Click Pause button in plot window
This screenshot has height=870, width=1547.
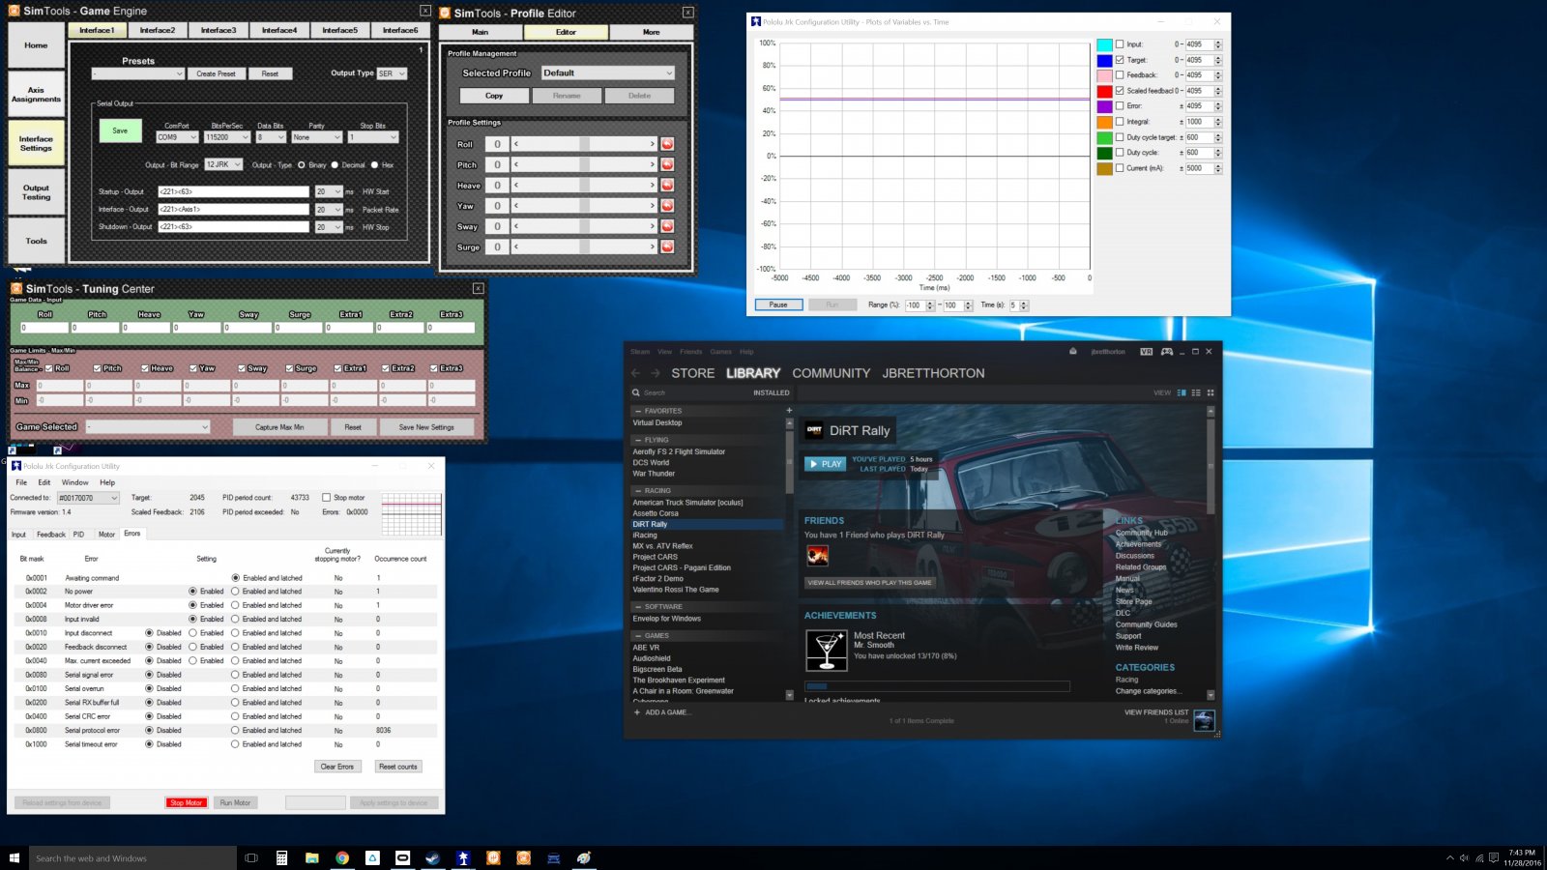tap(778, 304)
